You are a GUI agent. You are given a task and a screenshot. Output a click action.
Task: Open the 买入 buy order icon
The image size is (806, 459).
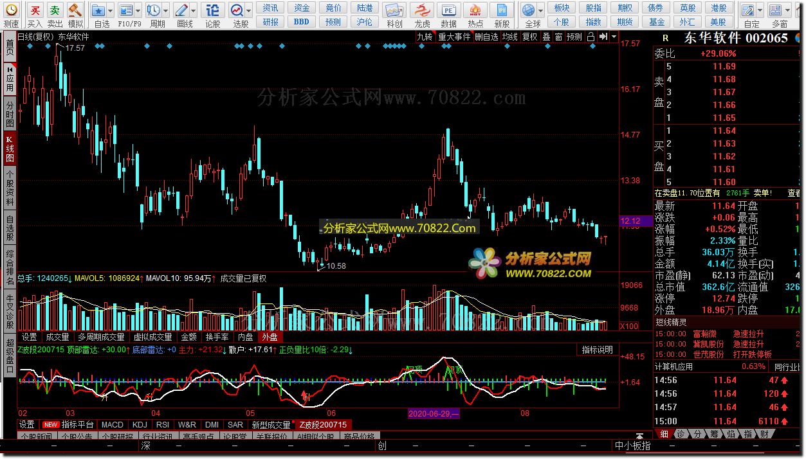(x=35, y=10)
